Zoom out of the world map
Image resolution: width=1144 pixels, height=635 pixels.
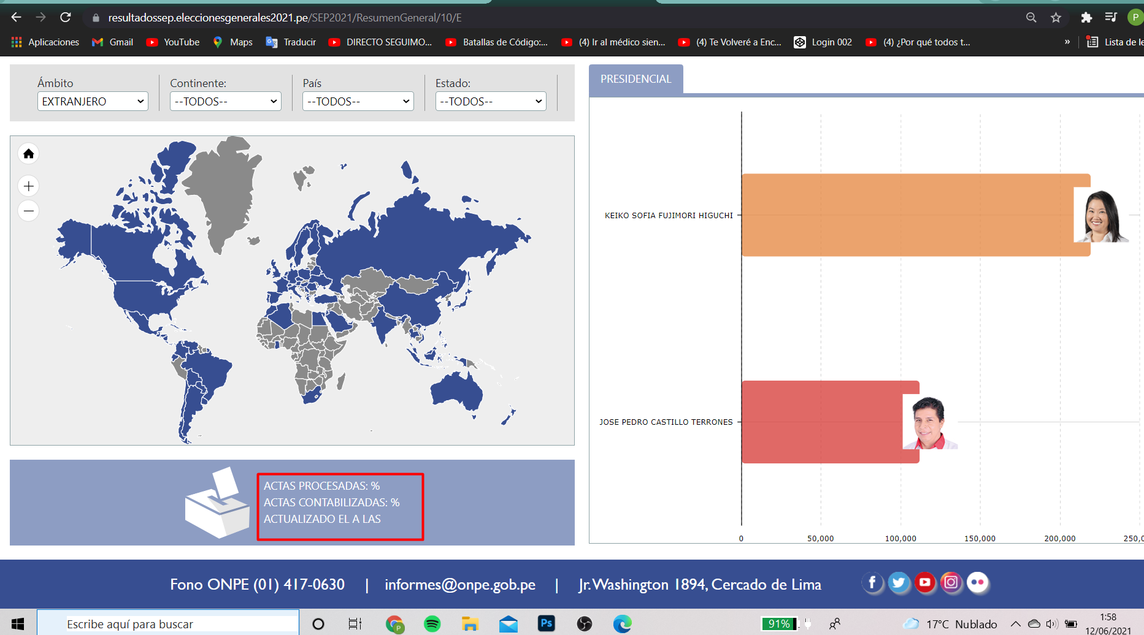[28, 211]
